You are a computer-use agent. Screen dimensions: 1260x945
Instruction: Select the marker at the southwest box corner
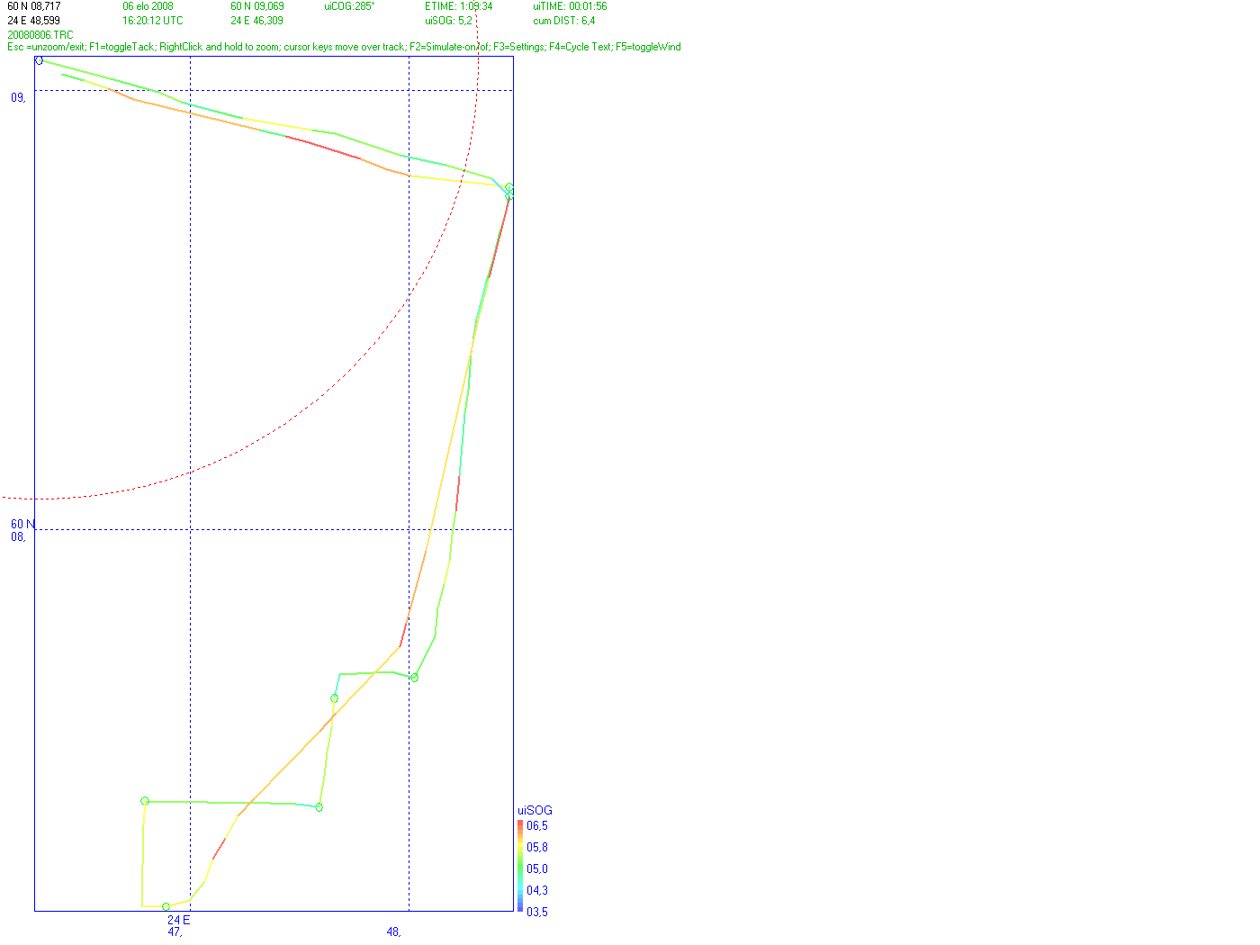pyautogui.click(x=145, y=800)
